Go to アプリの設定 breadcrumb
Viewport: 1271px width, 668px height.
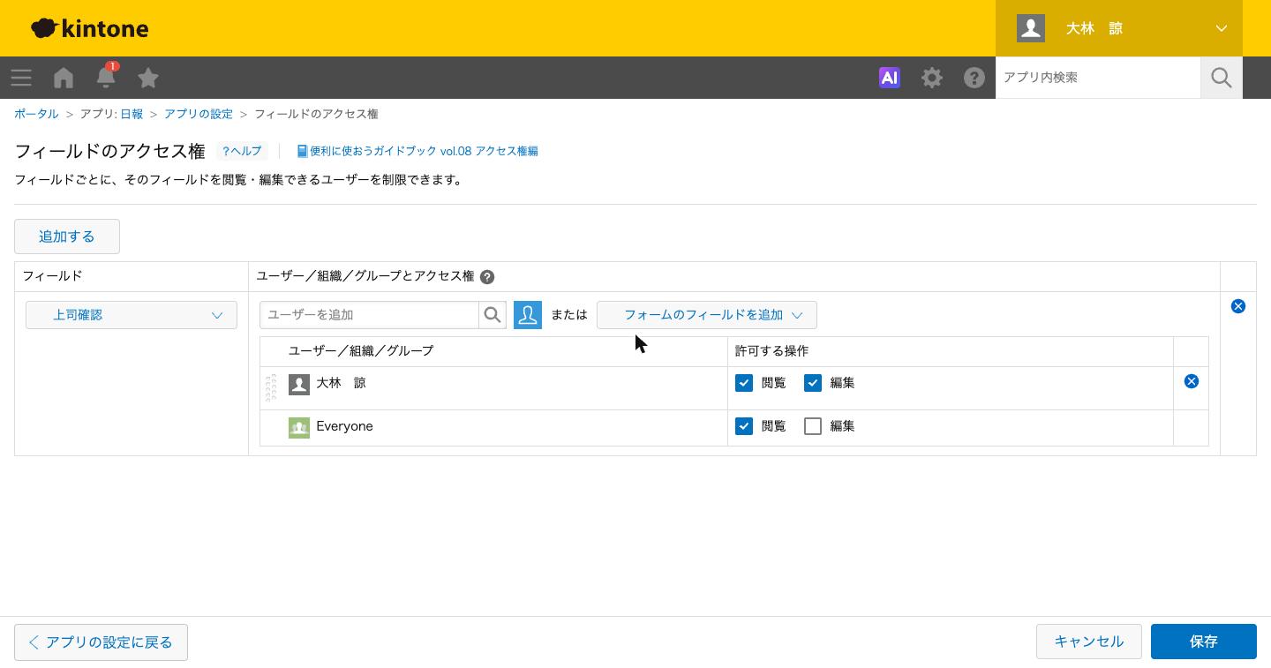(199, 114)
